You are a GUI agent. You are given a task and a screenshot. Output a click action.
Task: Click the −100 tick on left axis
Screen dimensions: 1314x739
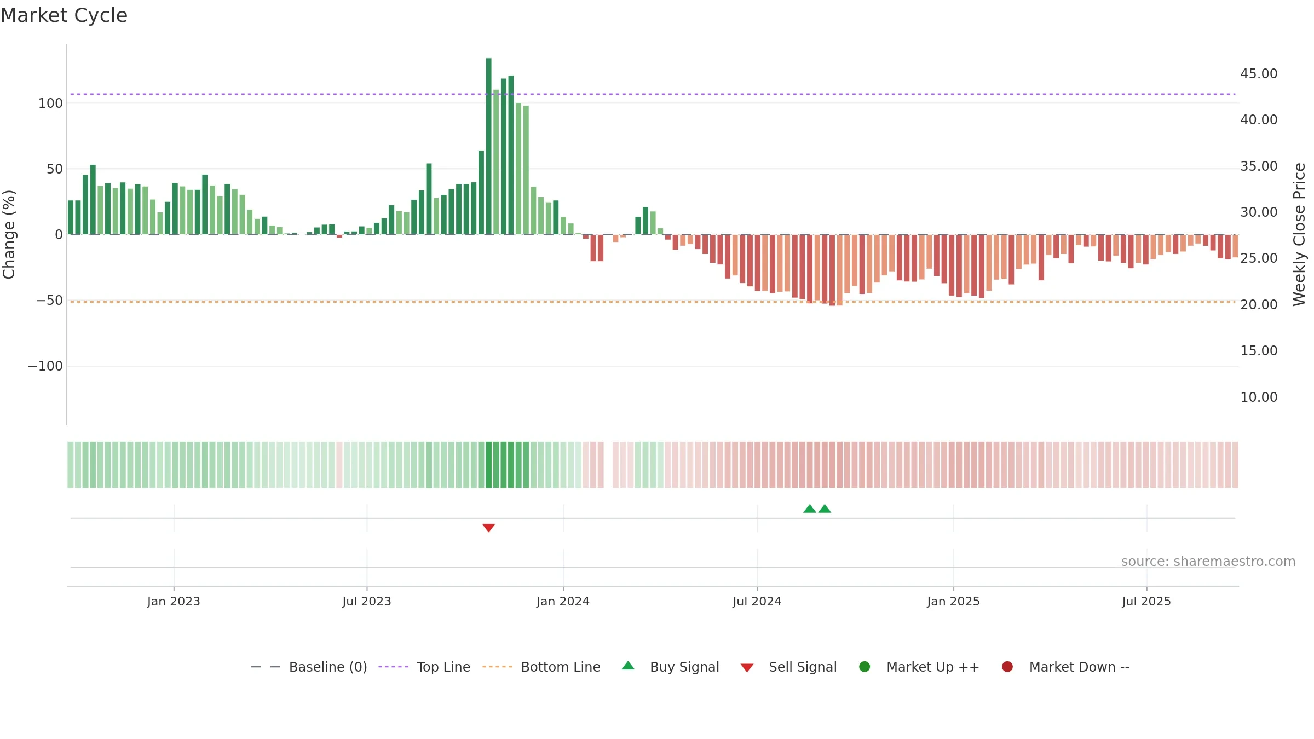pyautogui.click(x=45, y=366)
